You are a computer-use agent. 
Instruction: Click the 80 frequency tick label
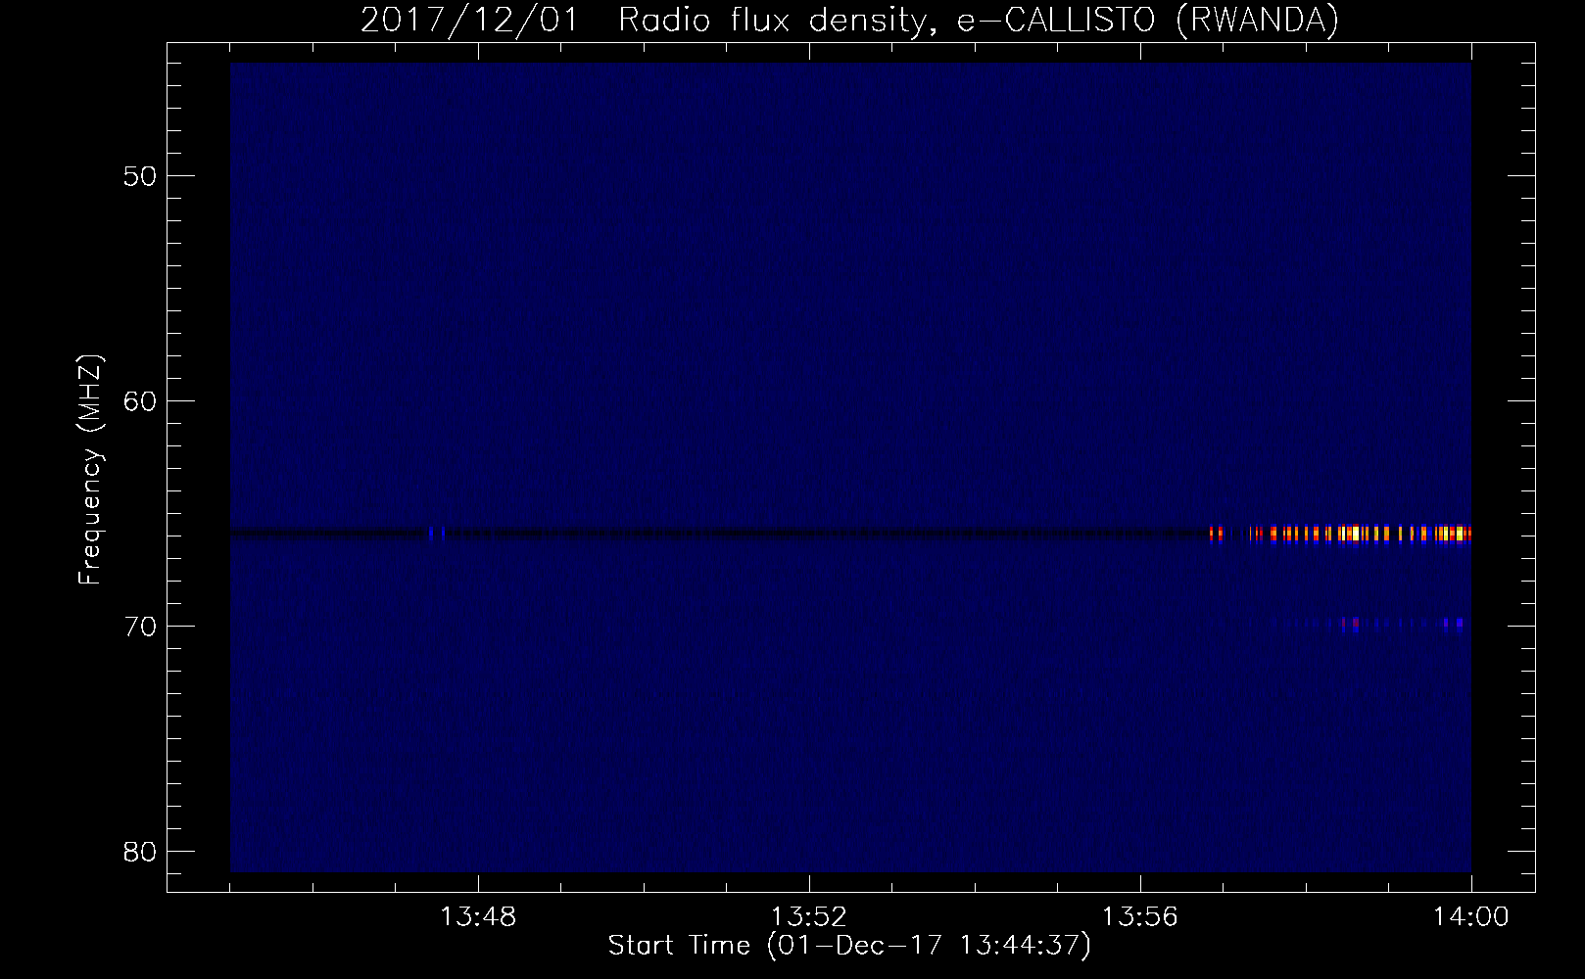click(140, 852)
